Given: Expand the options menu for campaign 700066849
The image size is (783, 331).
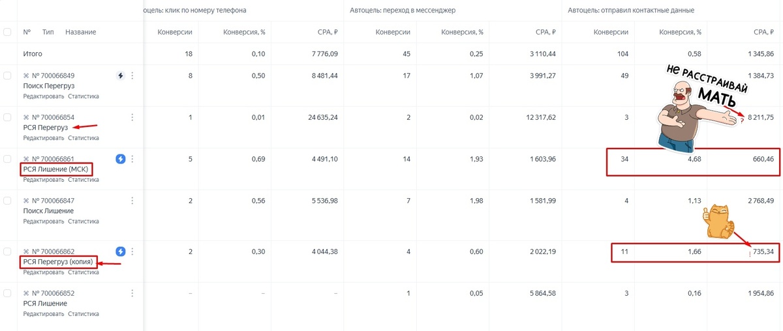Looking at the screenshot, I should pos(132,76).
